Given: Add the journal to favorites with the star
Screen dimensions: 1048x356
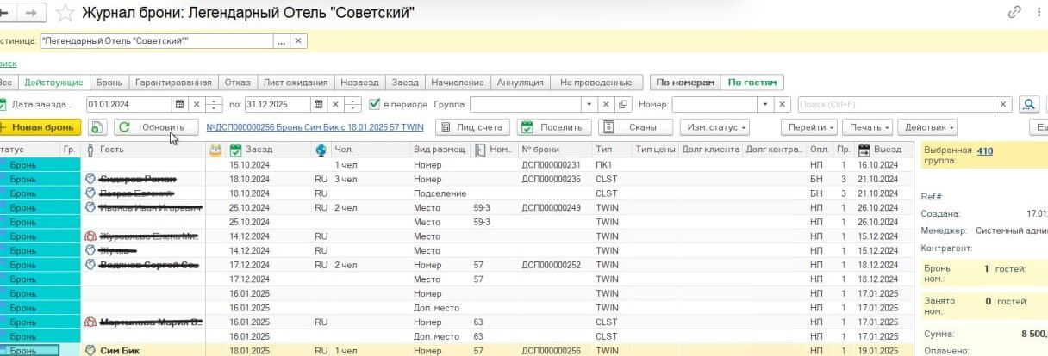Looking at the screenshot, I should point(65,13).
